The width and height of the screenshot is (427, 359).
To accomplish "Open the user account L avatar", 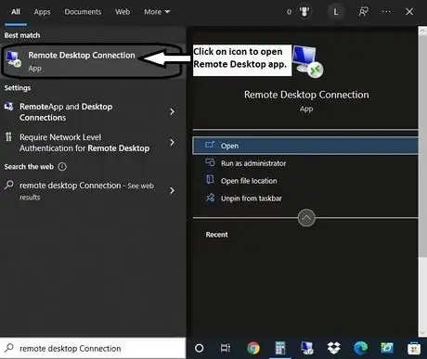I will pos(336,12).
